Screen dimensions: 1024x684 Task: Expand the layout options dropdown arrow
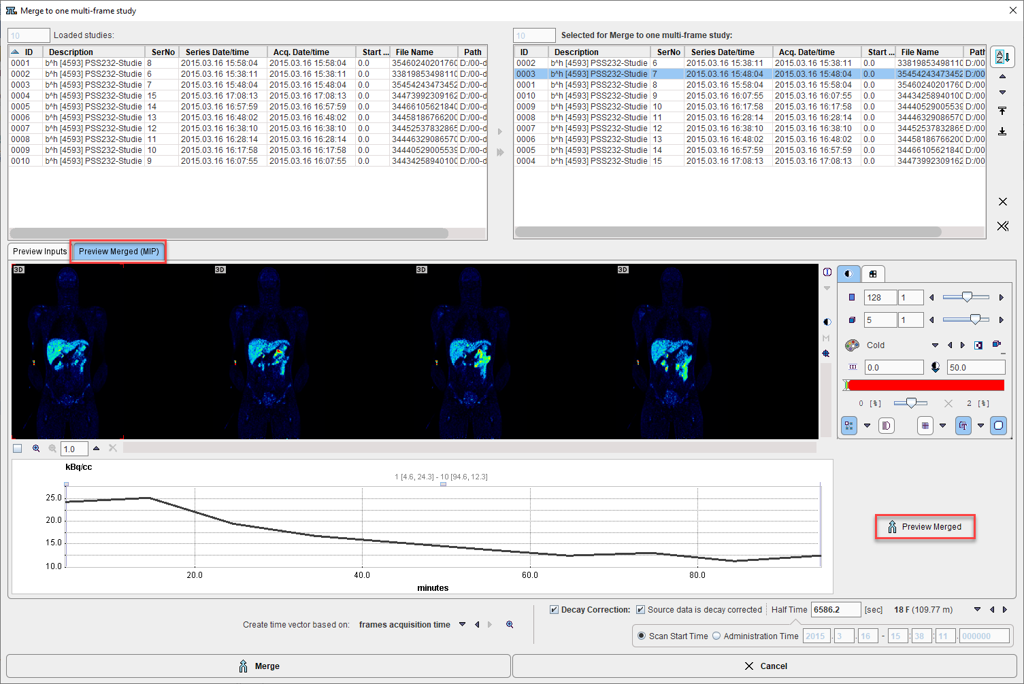(x=867, y=426)
